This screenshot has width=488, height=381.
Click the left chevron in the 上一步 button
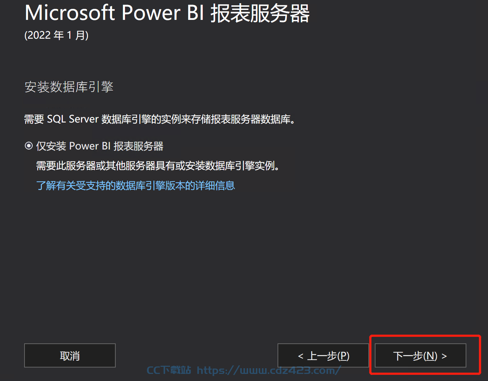(x=301, y=356)
